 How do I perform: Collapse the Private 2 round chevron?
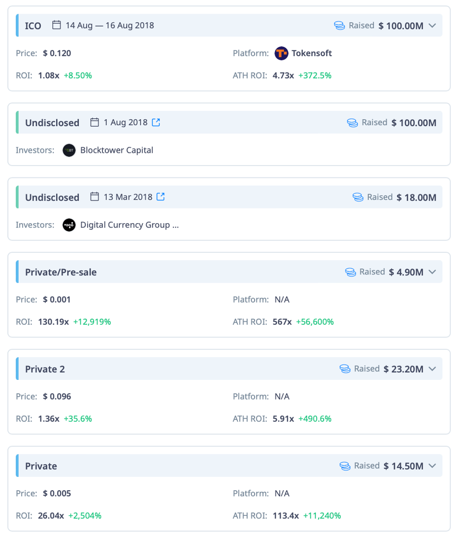pos(432,369)
